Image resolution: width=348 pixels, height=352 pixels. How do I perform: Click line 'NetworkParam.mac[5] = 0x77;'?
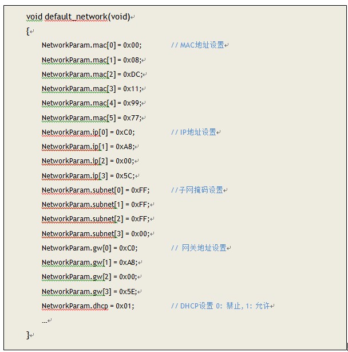point(92,118)
